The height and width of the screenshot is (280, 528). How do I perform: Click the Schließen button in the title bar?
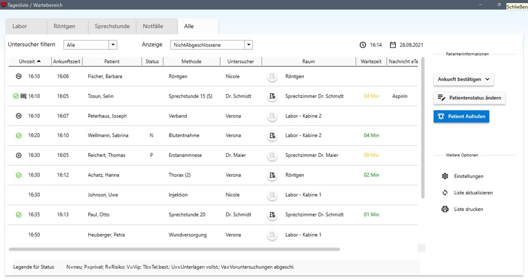517,6
